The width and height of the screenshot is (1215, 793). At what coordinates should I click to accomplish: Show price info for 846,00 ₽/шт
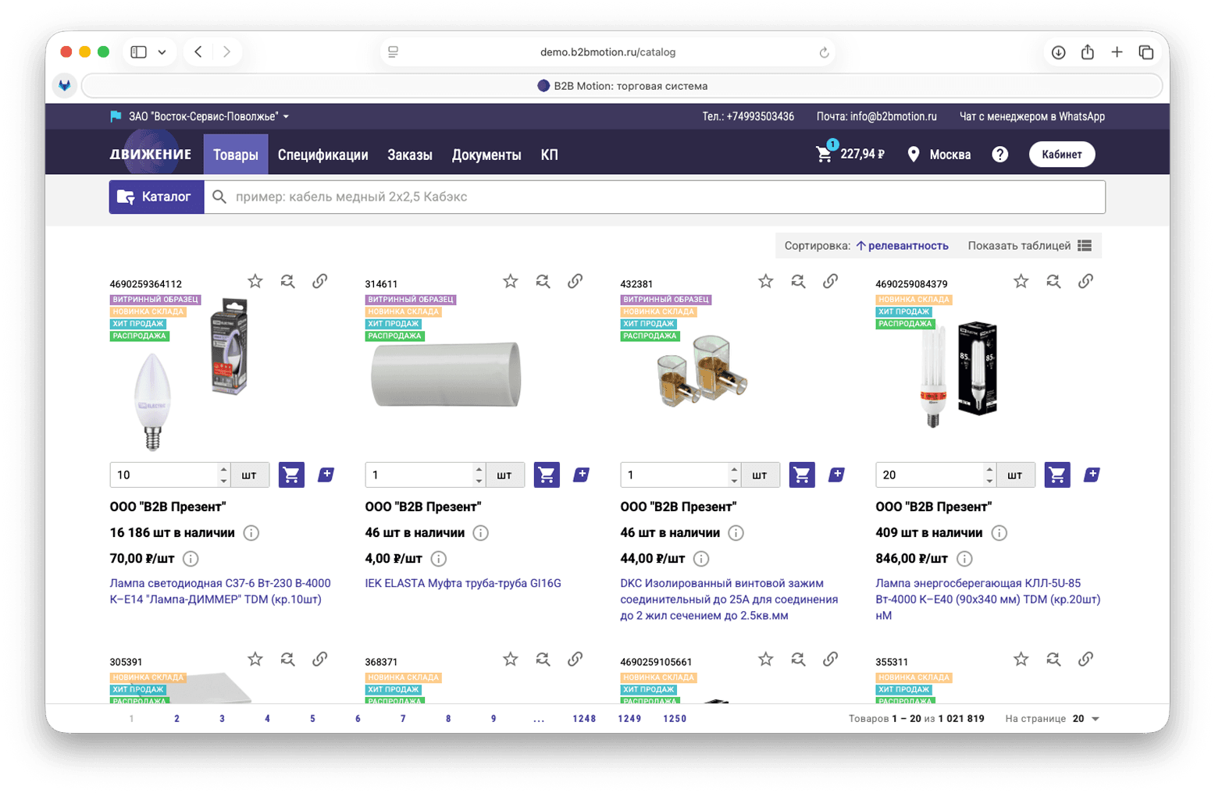965,559
